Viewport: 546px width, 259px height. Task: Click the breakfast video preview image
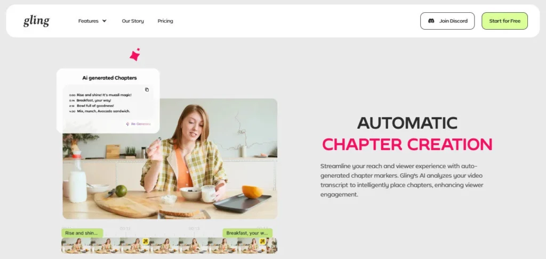click(x=170, y=158)
